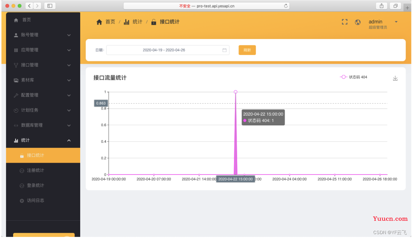
Task: Select 登录统计 submenu item
Action: [43, 186]
